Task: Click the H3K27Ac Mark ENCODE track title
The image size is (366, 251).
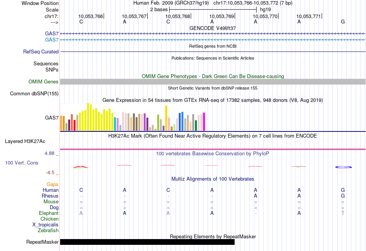Action: pos(213,136)
